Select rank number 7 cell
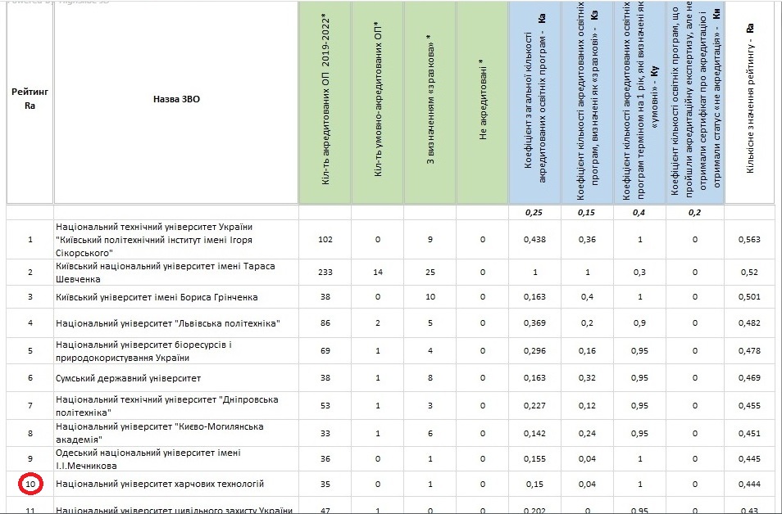The height and width of the screenshot is (514, 782). coord(30,405)
